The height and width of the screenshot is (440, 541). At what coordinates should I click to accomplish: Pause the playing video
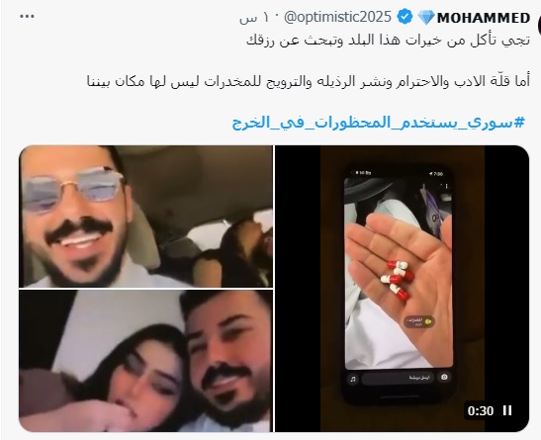(506, 410)
